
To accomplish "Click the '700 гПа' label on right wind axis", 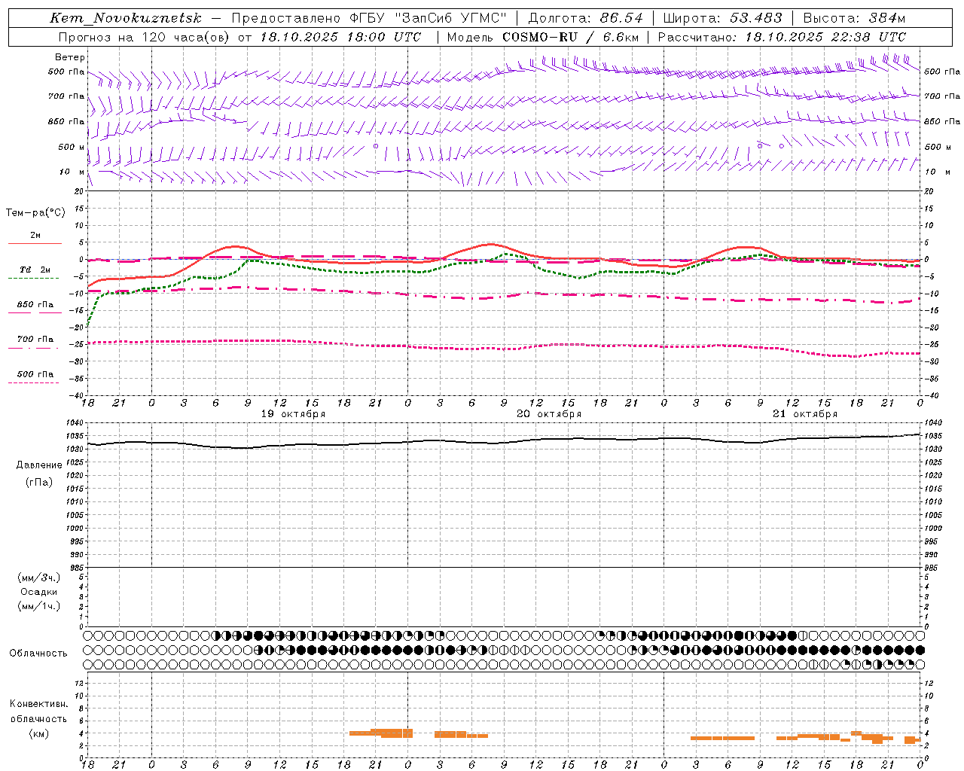I will [x=942, y=96].
